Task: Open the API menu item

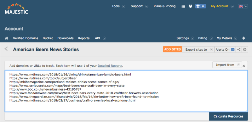Action: pos(98,38)
